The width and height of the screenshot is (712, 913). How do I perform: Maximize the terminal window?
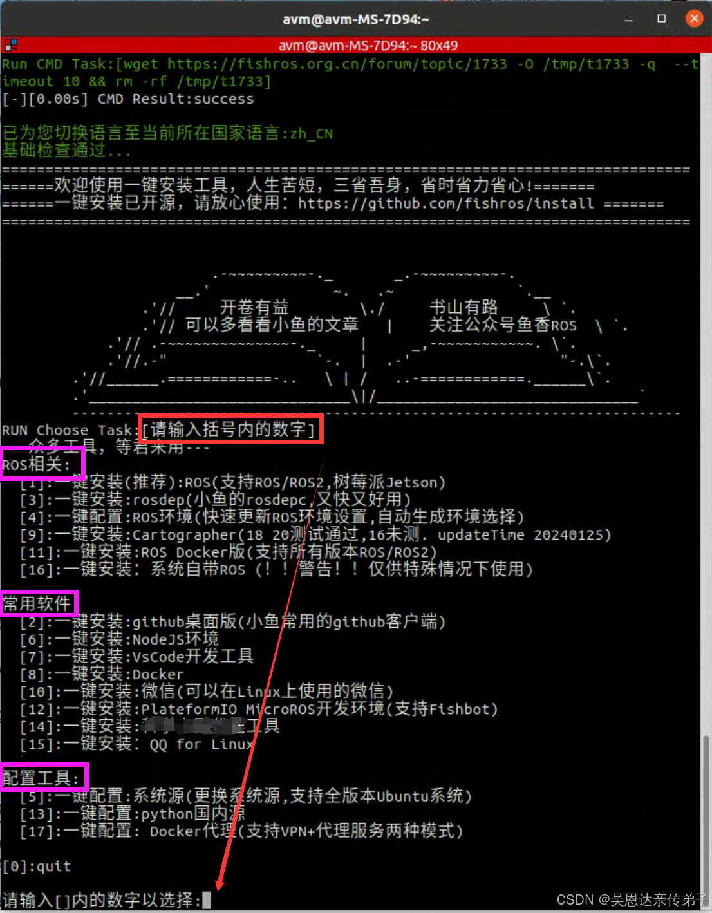coord(661,19)
